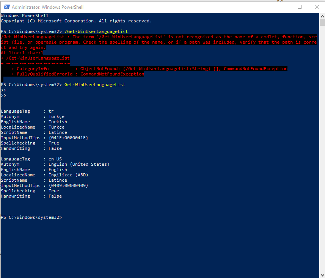Screen dimensions: 325x278
Task: Minimize the PowerShell window
Action: pyautogui.click(x=282, y=7)
